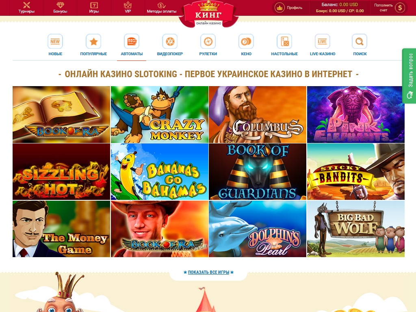Switch to the АВТОМАТЫ tab

132,45
